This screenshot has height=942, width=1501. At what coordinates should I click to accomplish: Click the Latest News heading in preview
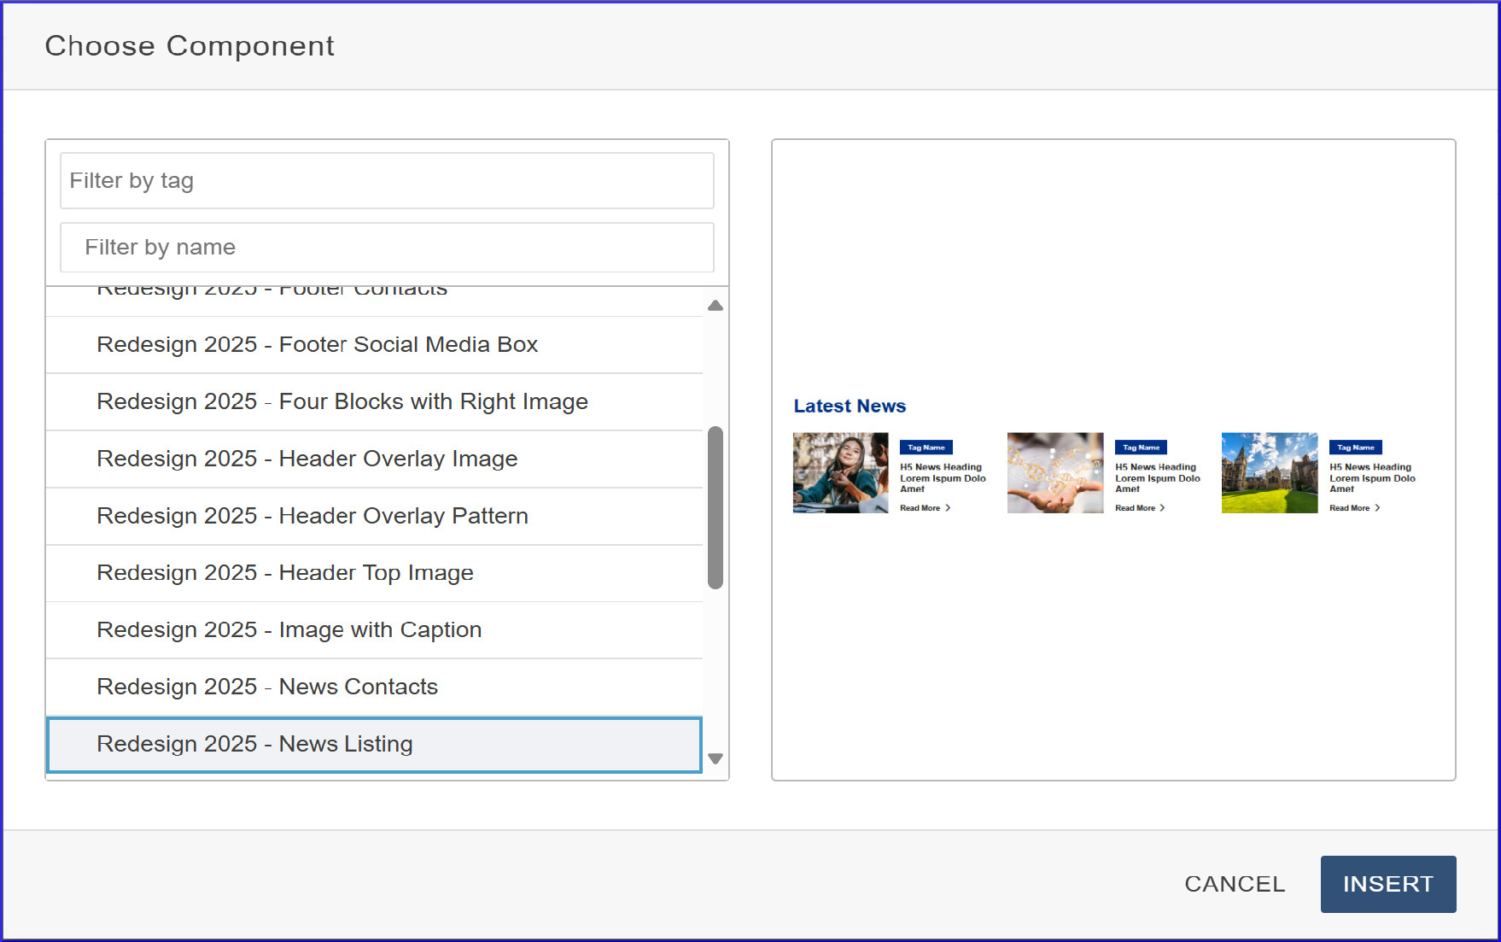point(850,407)
